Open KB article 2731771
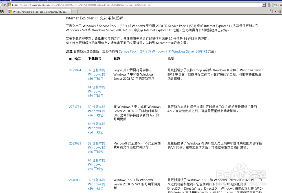The image size is (282, 193). (75, 107)
